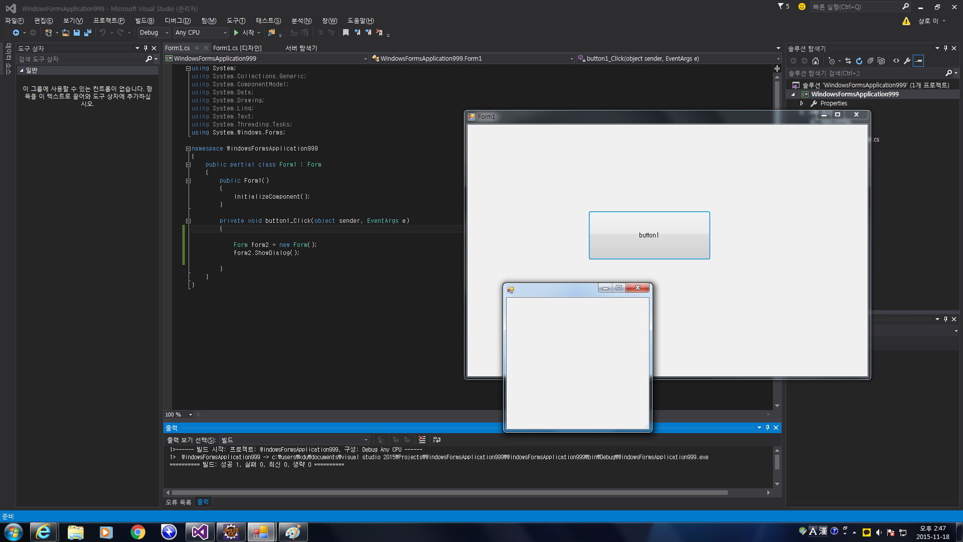Click button1 in running Form1 window
Viewport: 963px width, 542px height.
(649, 235)
